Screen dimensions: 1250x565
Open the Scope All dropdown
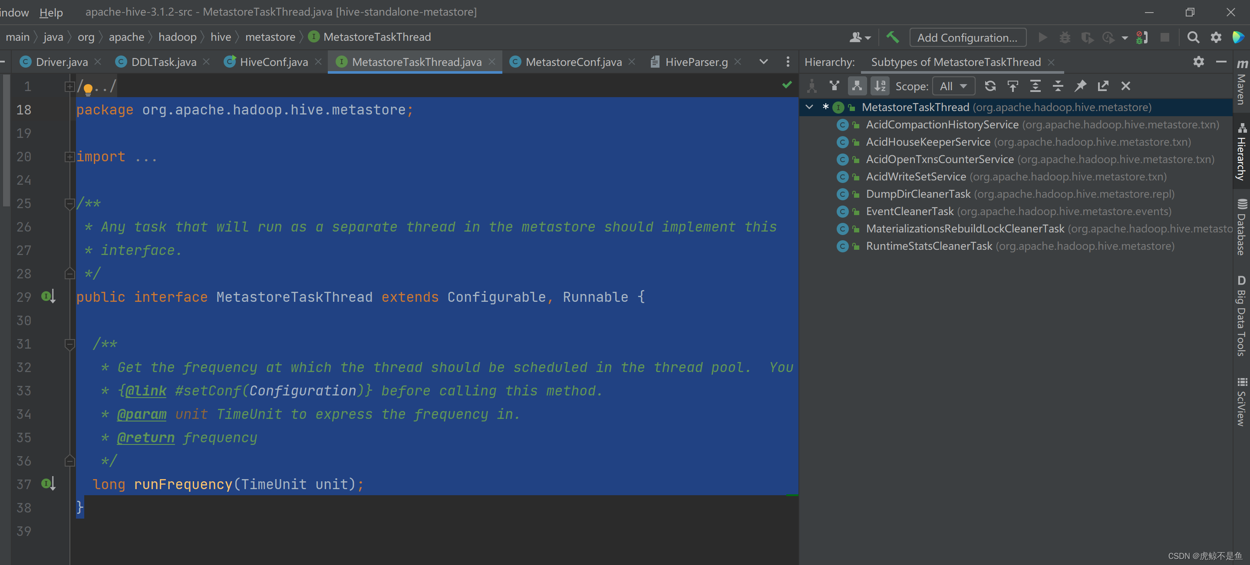click(954, 86)
